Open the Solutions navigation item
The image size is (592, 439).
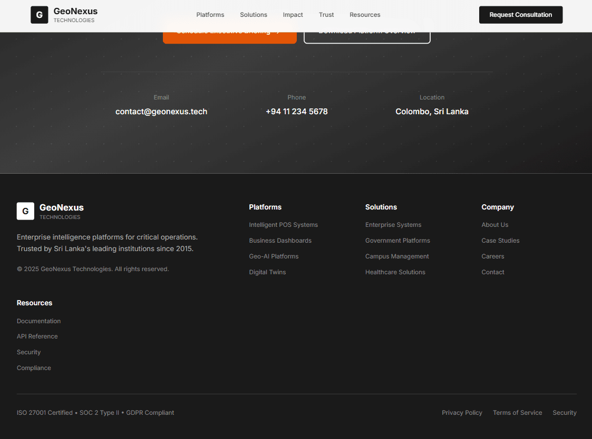tap(253, 15)
